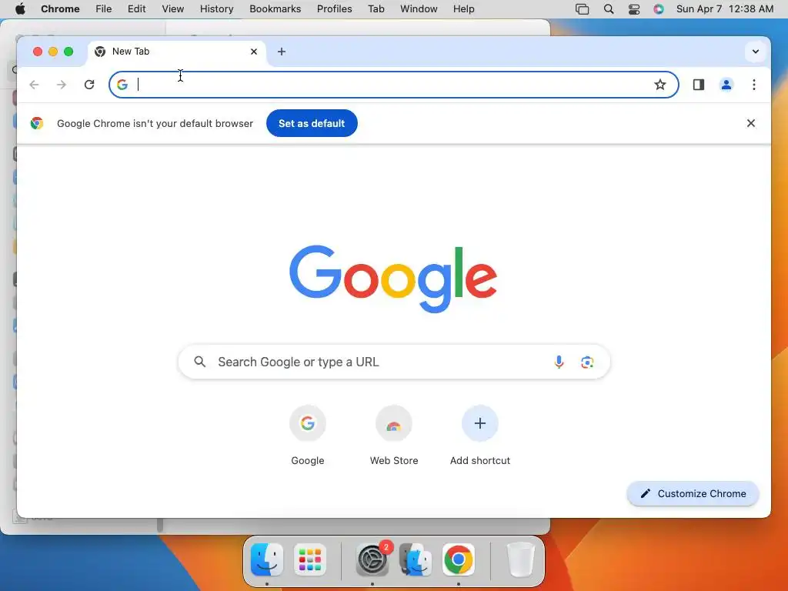Click the Stage Manager windows icon in menu bar
The width and height of the screenshot is (788, 591).
click(x=582, y=9)
